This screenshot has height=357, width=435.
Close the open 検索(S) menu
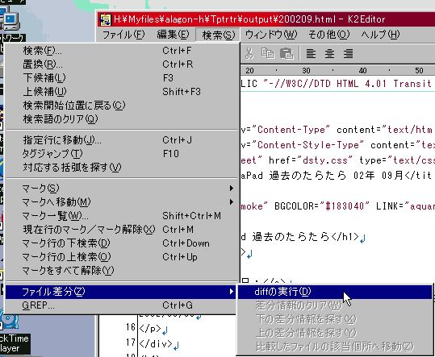(x=219, y=35)
